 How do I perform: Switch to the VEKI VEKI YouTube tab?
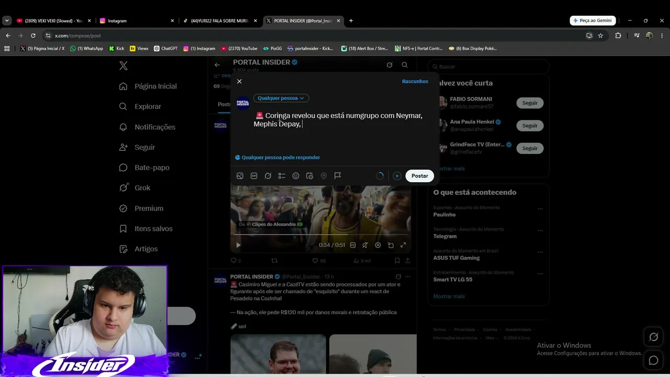[53, 21]
